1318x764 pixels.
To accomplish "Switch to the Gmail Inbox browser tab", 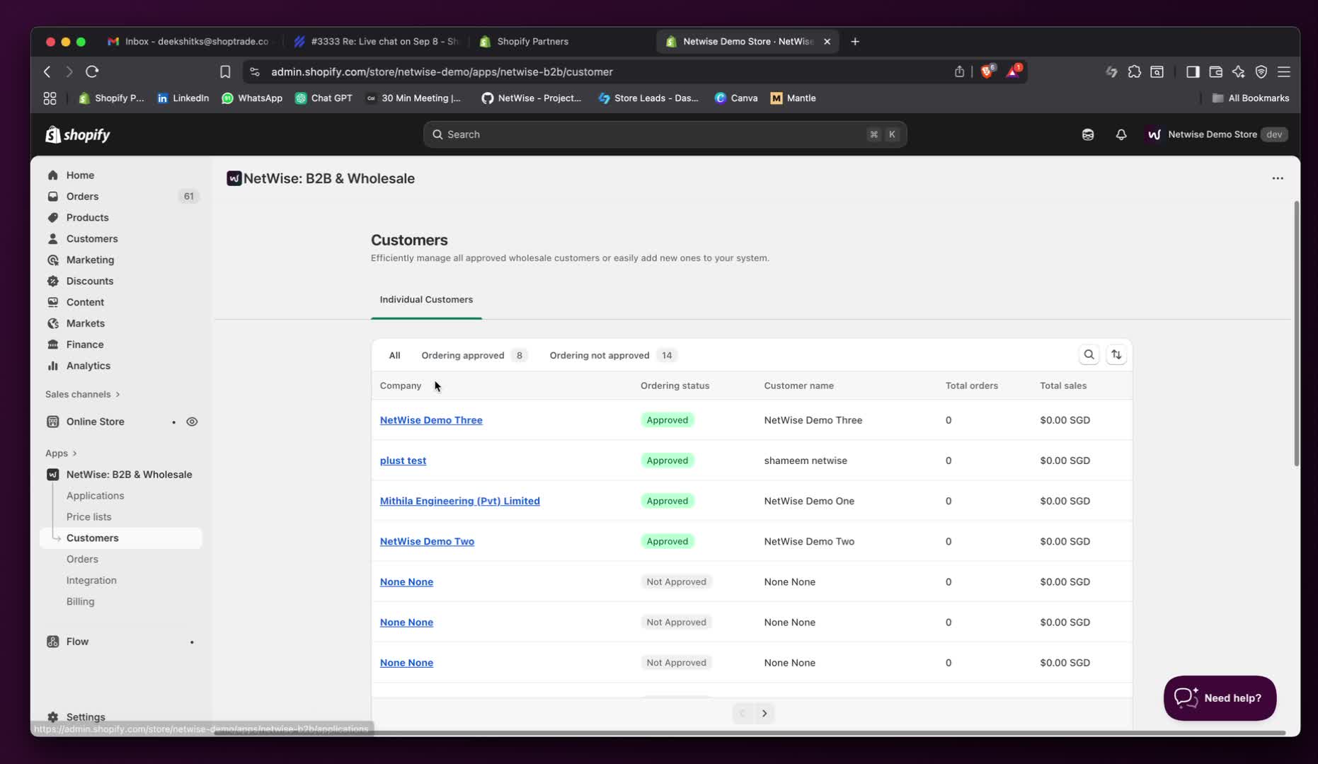I will click(x=188, y=41).
